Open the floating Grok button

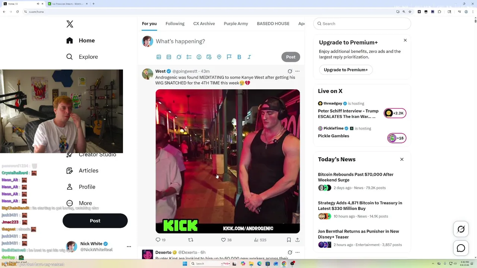pos(461,229)
